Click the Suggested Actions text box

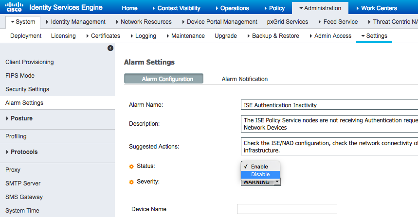[x=329, y=146]
